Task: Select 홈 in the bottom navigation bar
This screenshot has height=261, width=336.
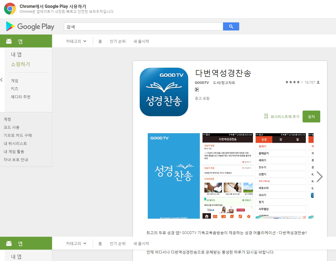Action: pos(100,243)
